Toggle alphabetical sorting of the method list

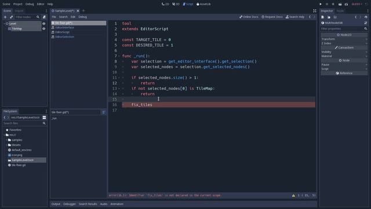click(104, 112)
